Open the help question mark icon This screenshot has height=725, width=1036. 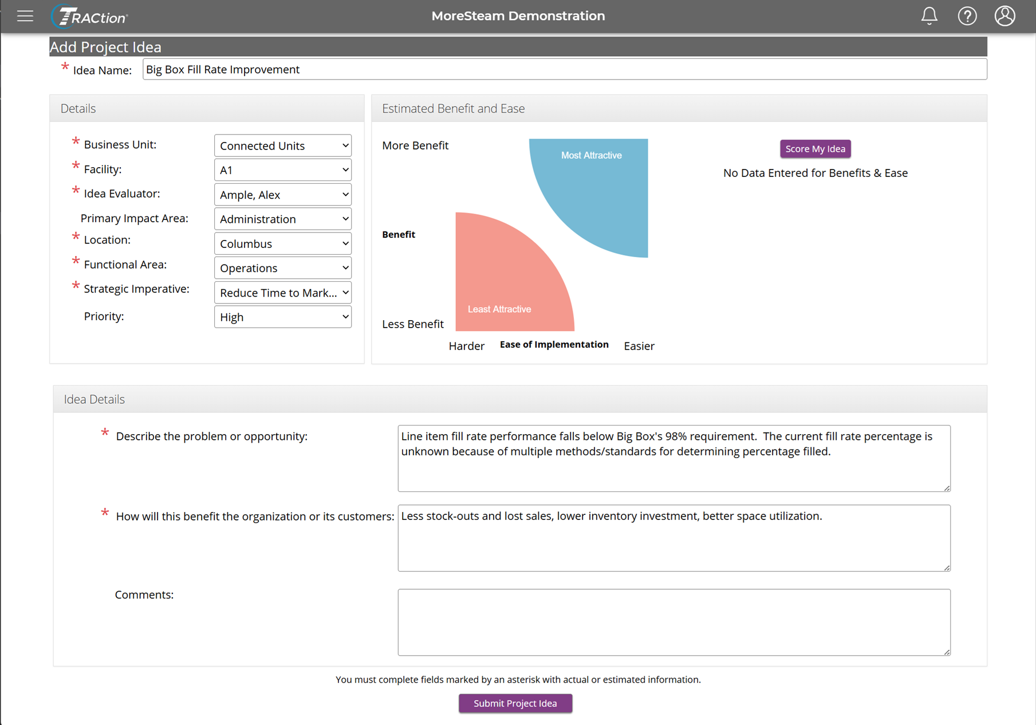point(967,16)
